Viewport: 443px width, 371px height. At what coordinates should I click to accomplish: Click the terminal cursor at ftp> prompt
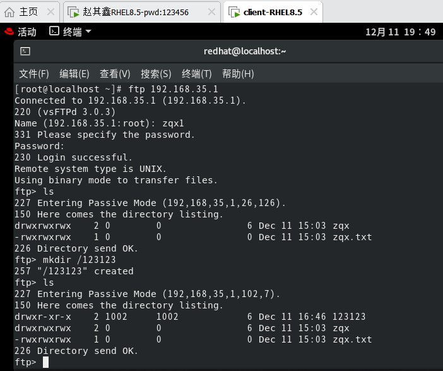(46, 362)
